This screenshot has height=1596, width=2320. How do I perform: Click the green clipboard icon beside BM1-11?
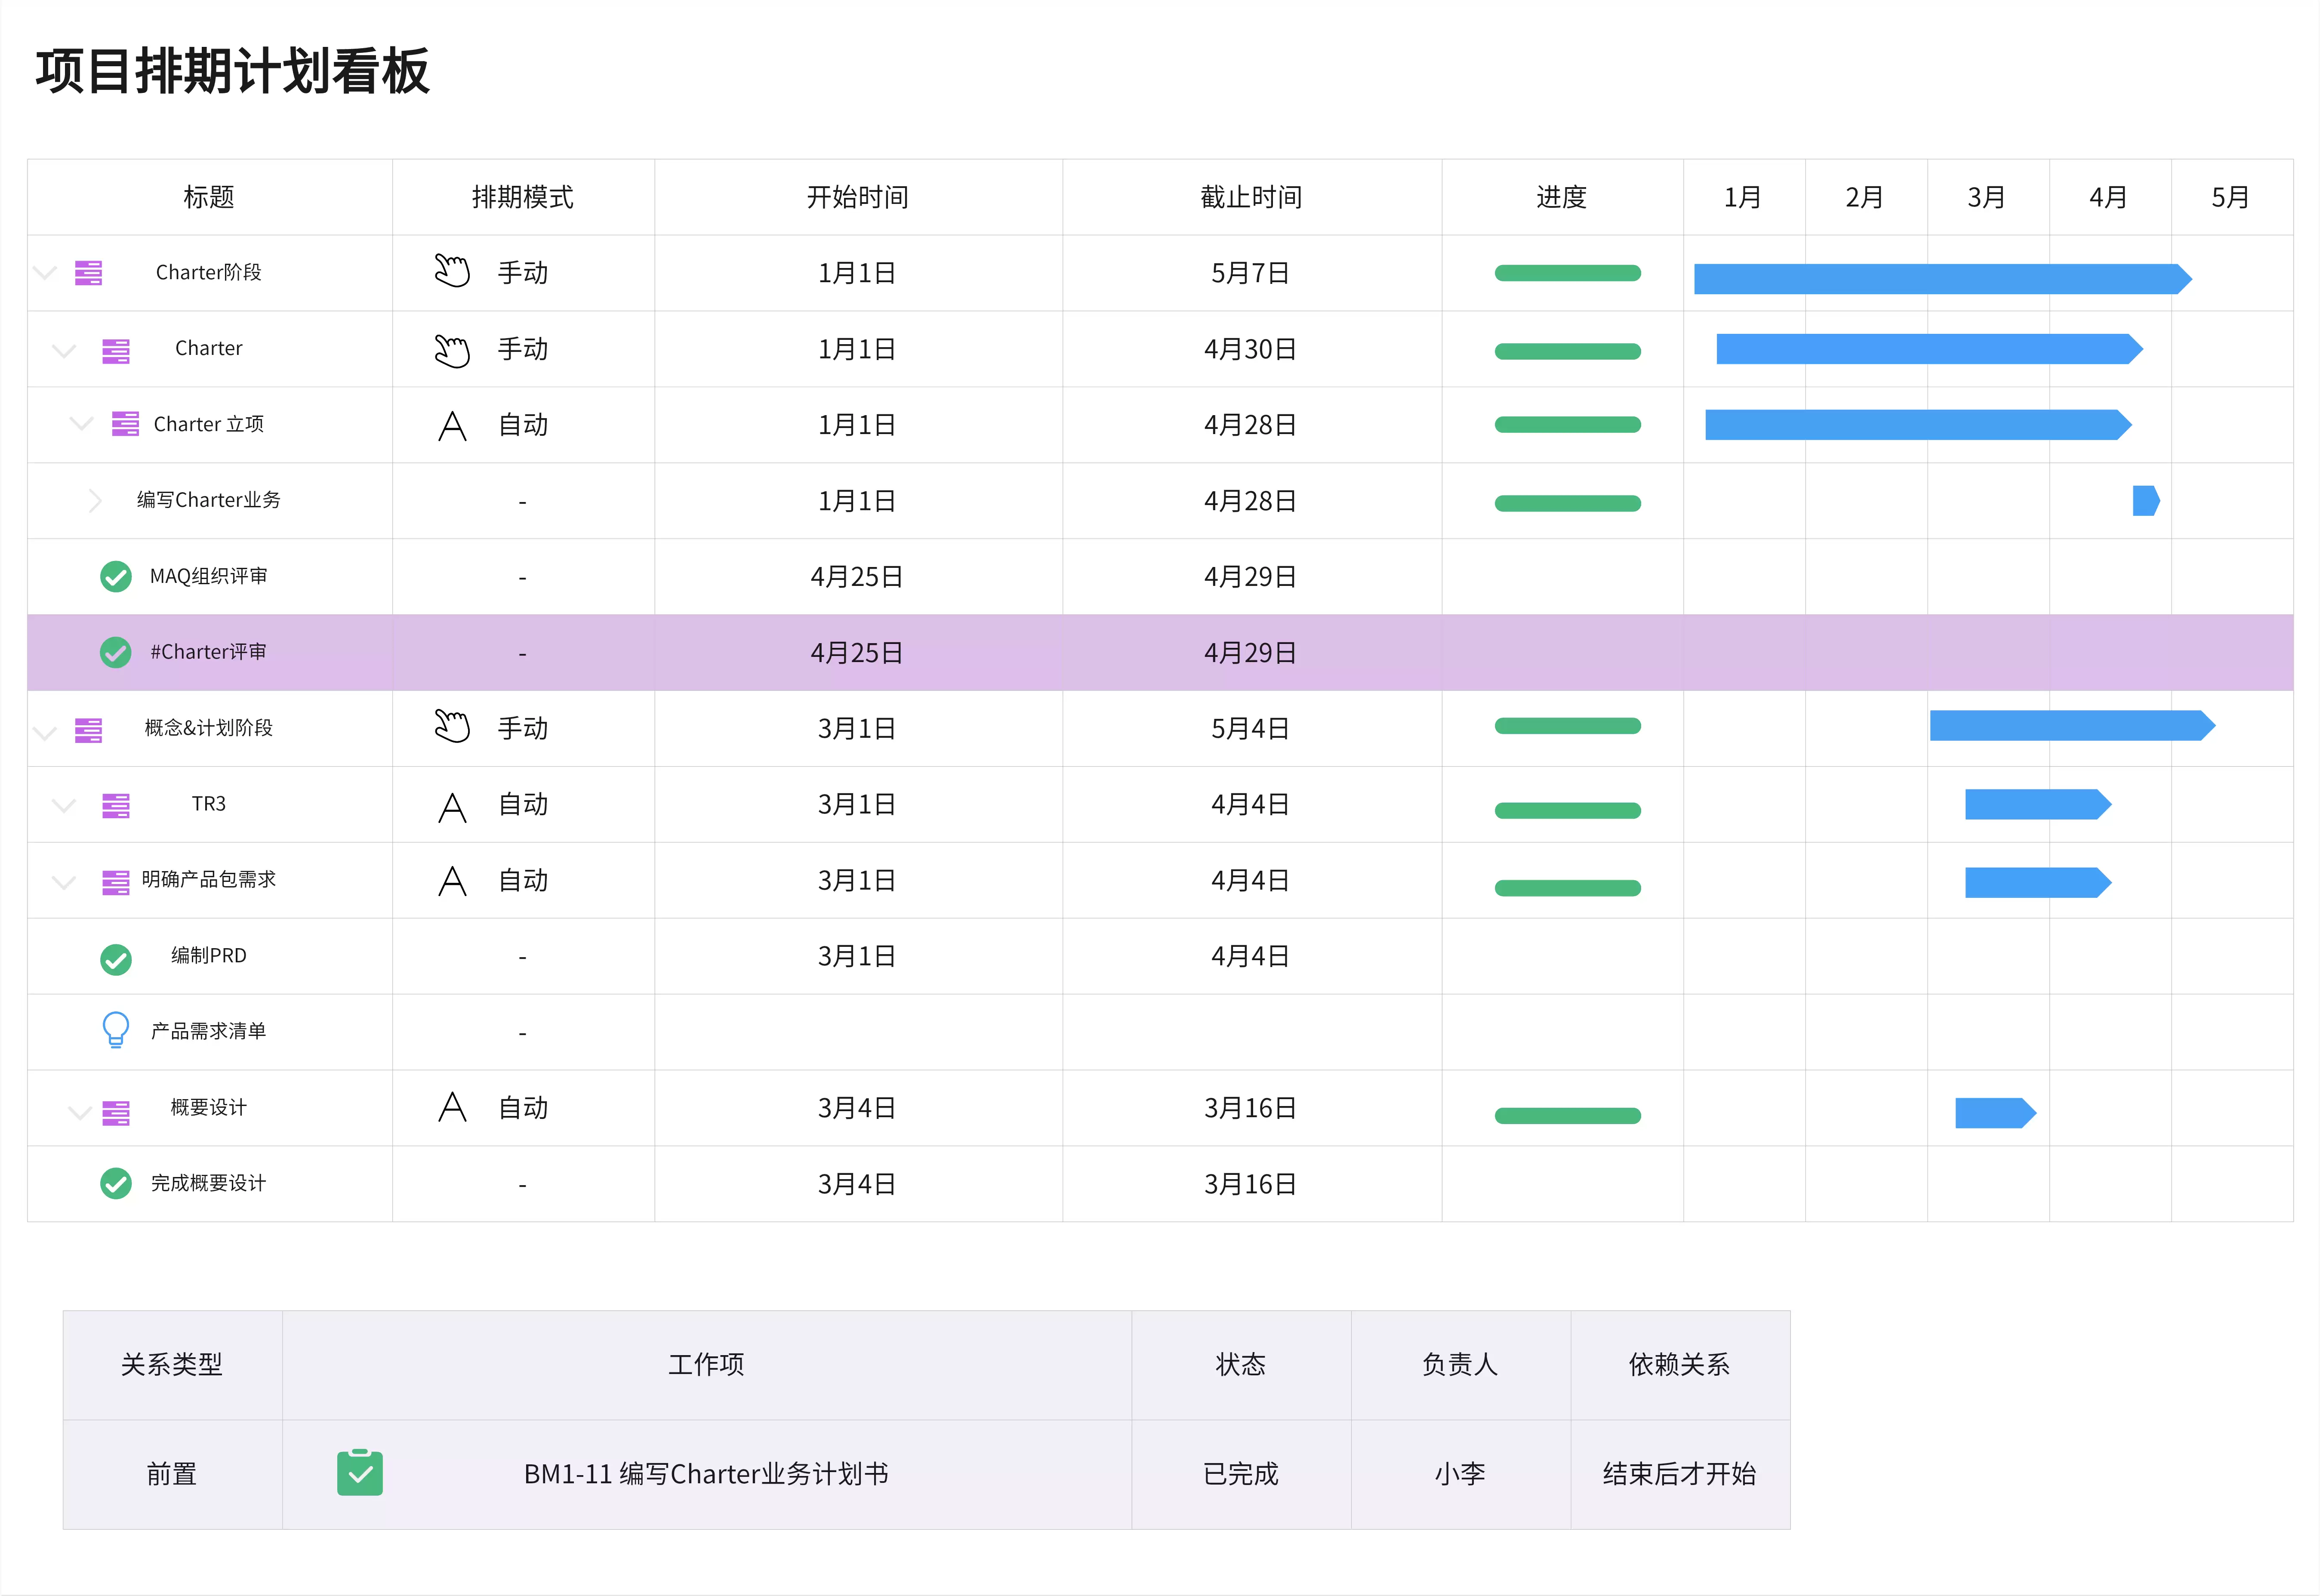click(360, 1473)
